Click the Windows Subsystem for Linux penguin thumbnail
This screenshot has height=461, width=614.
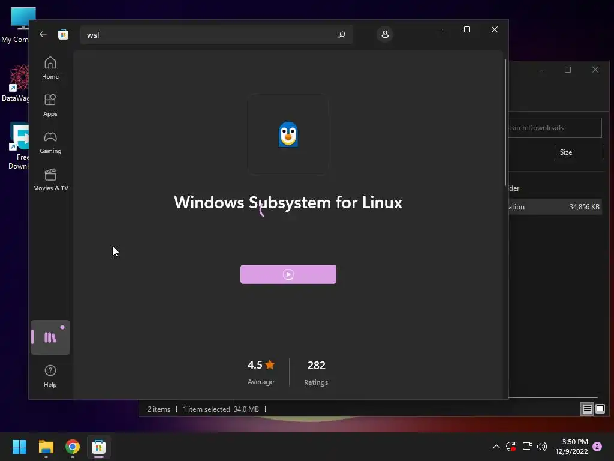pos(288,134)
